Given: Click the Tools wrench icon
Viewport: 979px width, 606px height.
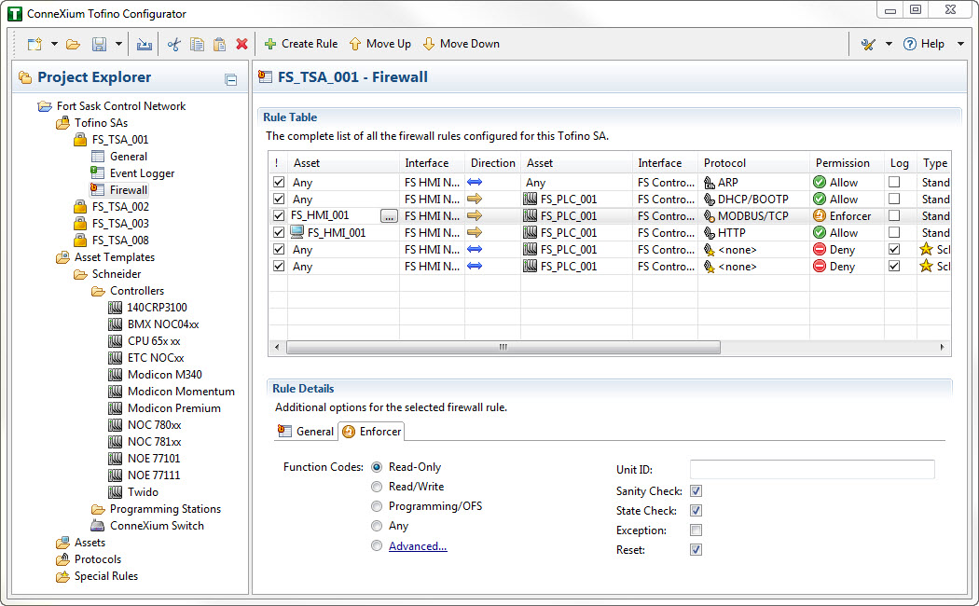Looking at the screenshot, I should 868,44.
